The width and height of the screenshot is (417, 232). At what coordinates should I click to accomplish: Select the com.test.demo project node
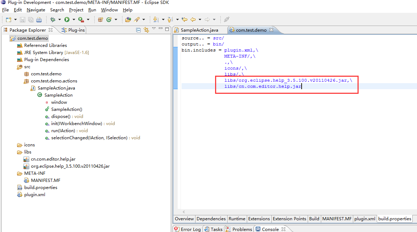[33, 38]
